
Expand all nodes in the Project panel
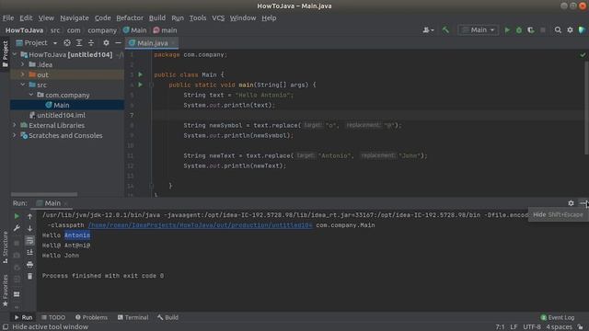click(79, 43)
